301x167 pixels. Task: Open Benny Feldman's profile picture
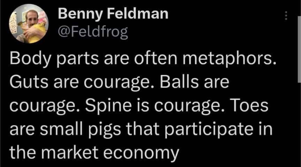29,23
